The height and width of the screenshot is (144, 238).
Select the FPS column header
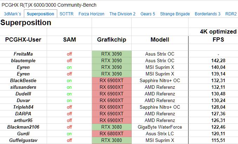click(218, 39)
